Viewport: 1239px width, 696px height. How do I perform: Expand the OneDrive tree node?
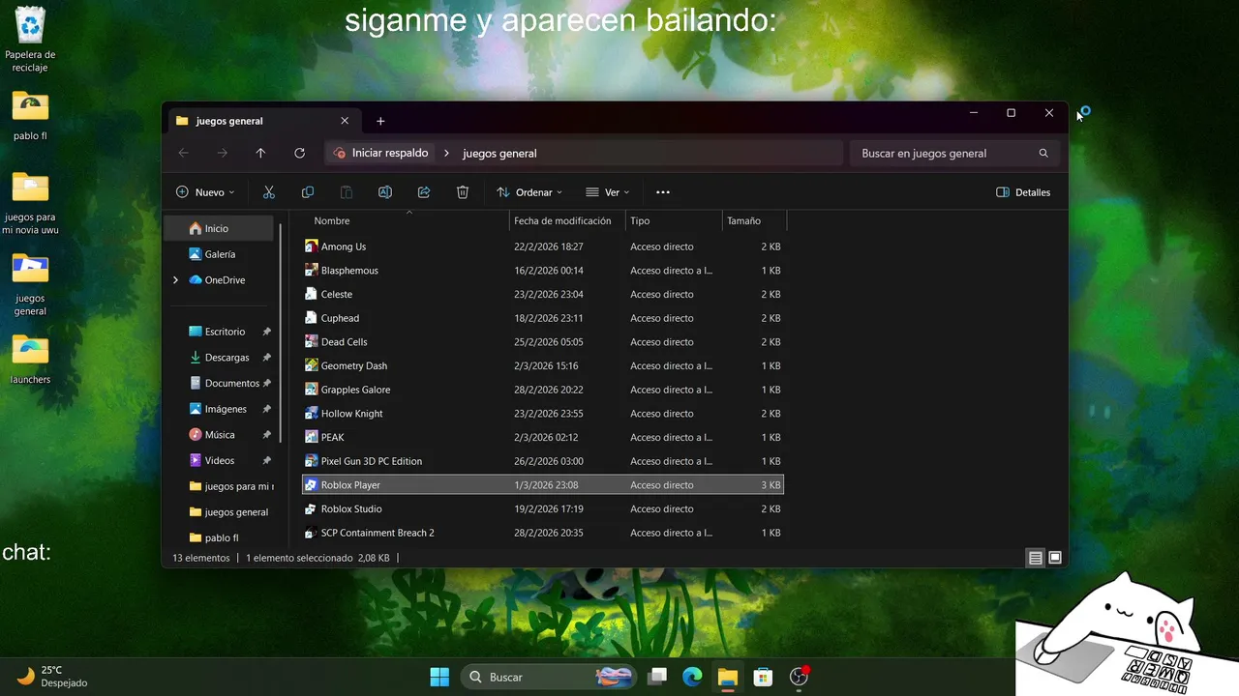pos(175,280)
